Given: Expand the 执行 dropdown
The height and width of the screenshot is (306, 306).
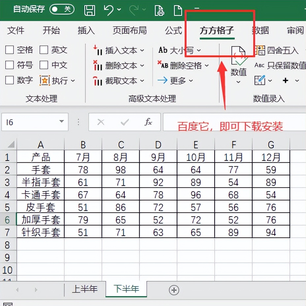Looking at the screenshot, I should point(72,80).
